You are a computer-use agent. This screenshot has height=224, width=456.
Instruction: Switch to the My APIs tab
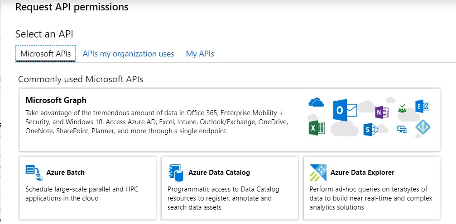200,54
